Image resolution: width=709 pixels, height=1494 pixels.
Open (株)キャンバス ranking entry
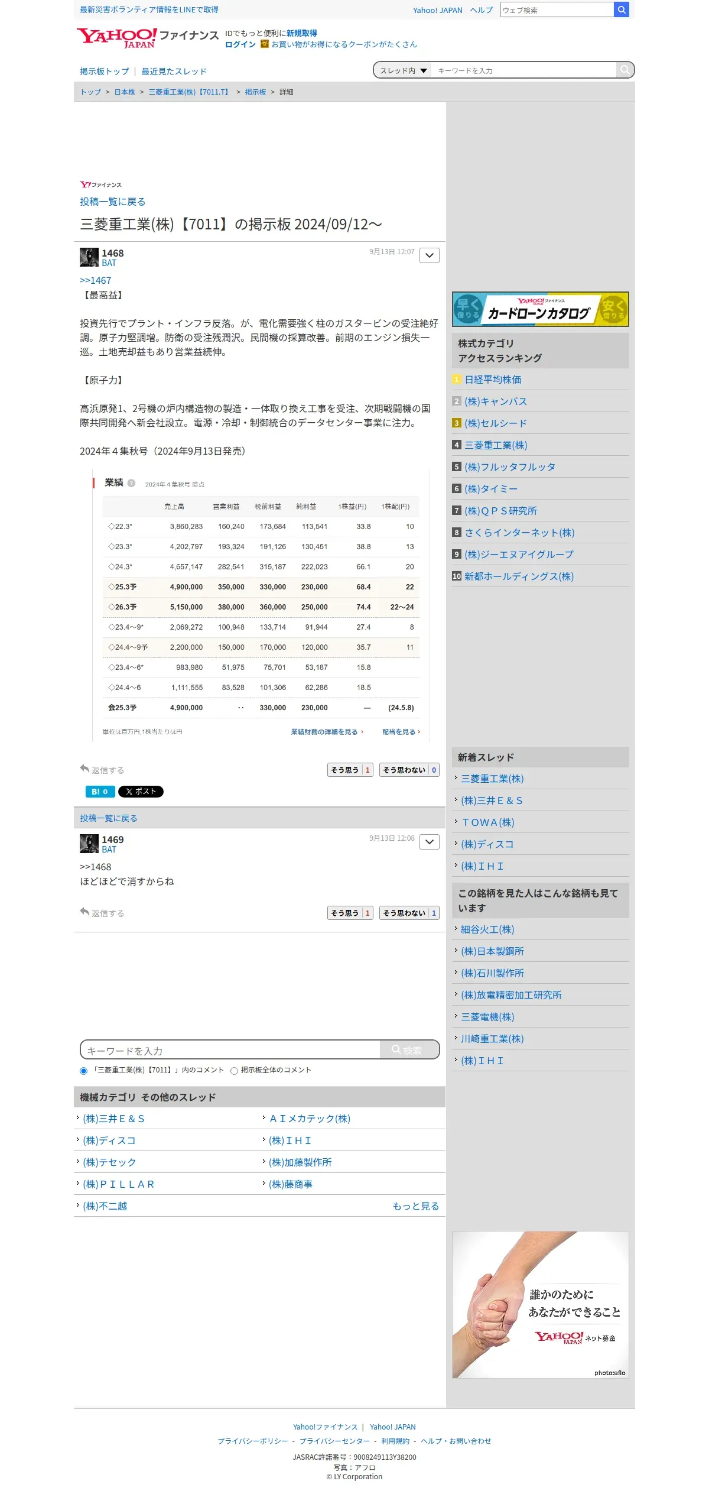tap(496, 401)
